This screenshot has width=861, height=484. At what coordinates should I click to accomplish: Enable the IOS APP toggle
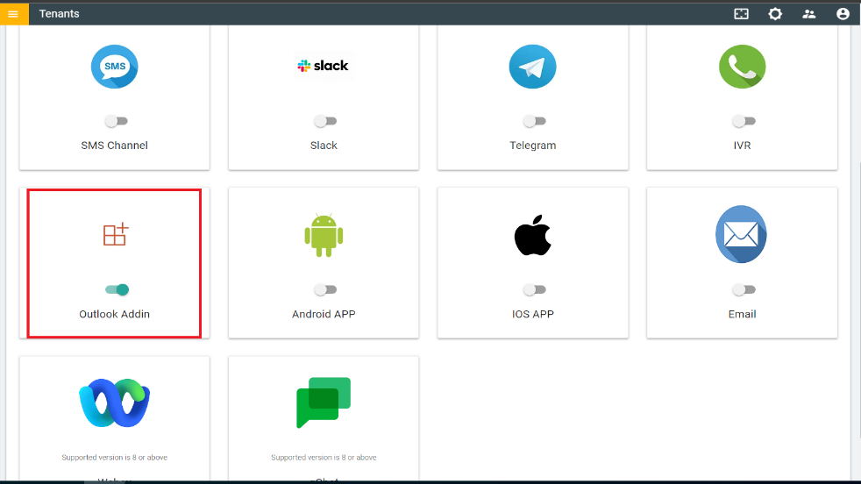click(x=534, y=289)
